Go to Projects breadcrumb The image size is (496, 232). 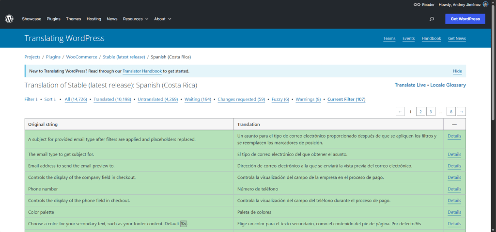(x=32, y=57)
